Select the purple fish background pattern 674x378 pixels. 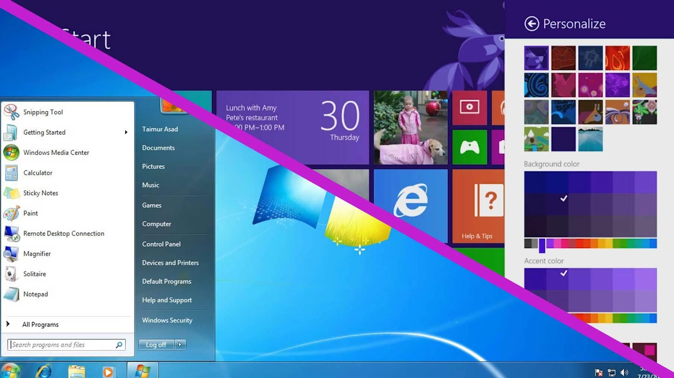[x=536, y=58]
